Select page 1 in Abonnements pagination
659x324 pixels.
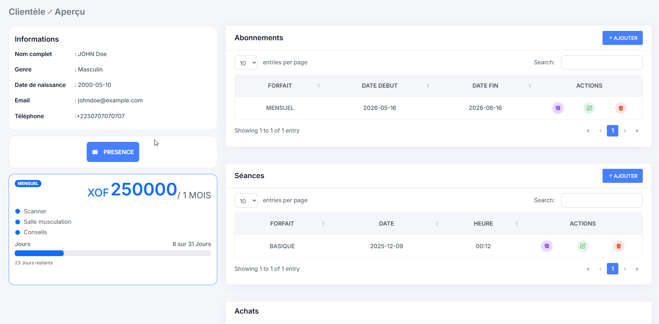point(613,131)
